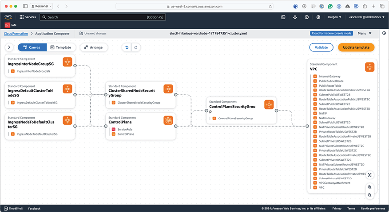Click the undo arrow in the canvas toolbar
This screenshot has height=212, width=389.
127,47
